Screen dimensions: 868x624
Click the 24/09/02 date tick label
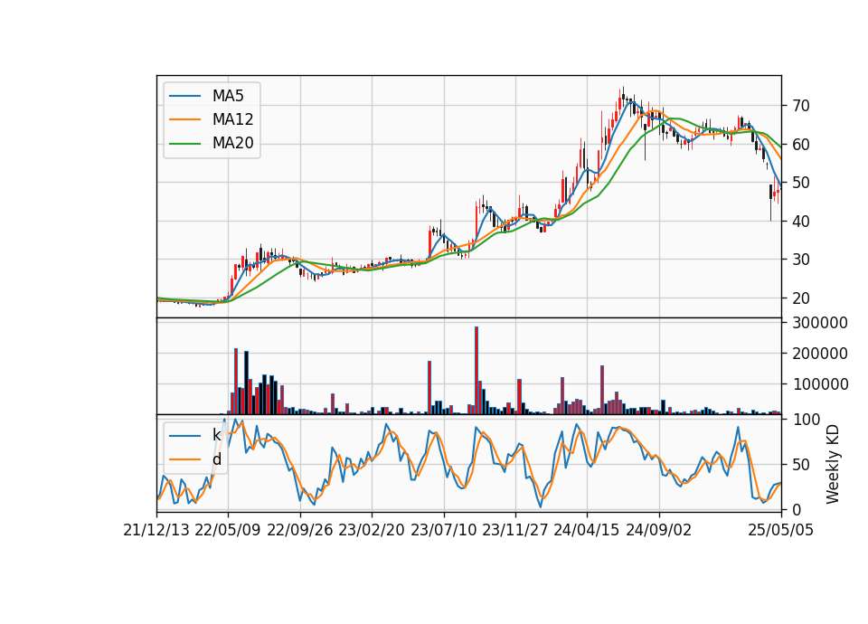click(x=659, y=531)
